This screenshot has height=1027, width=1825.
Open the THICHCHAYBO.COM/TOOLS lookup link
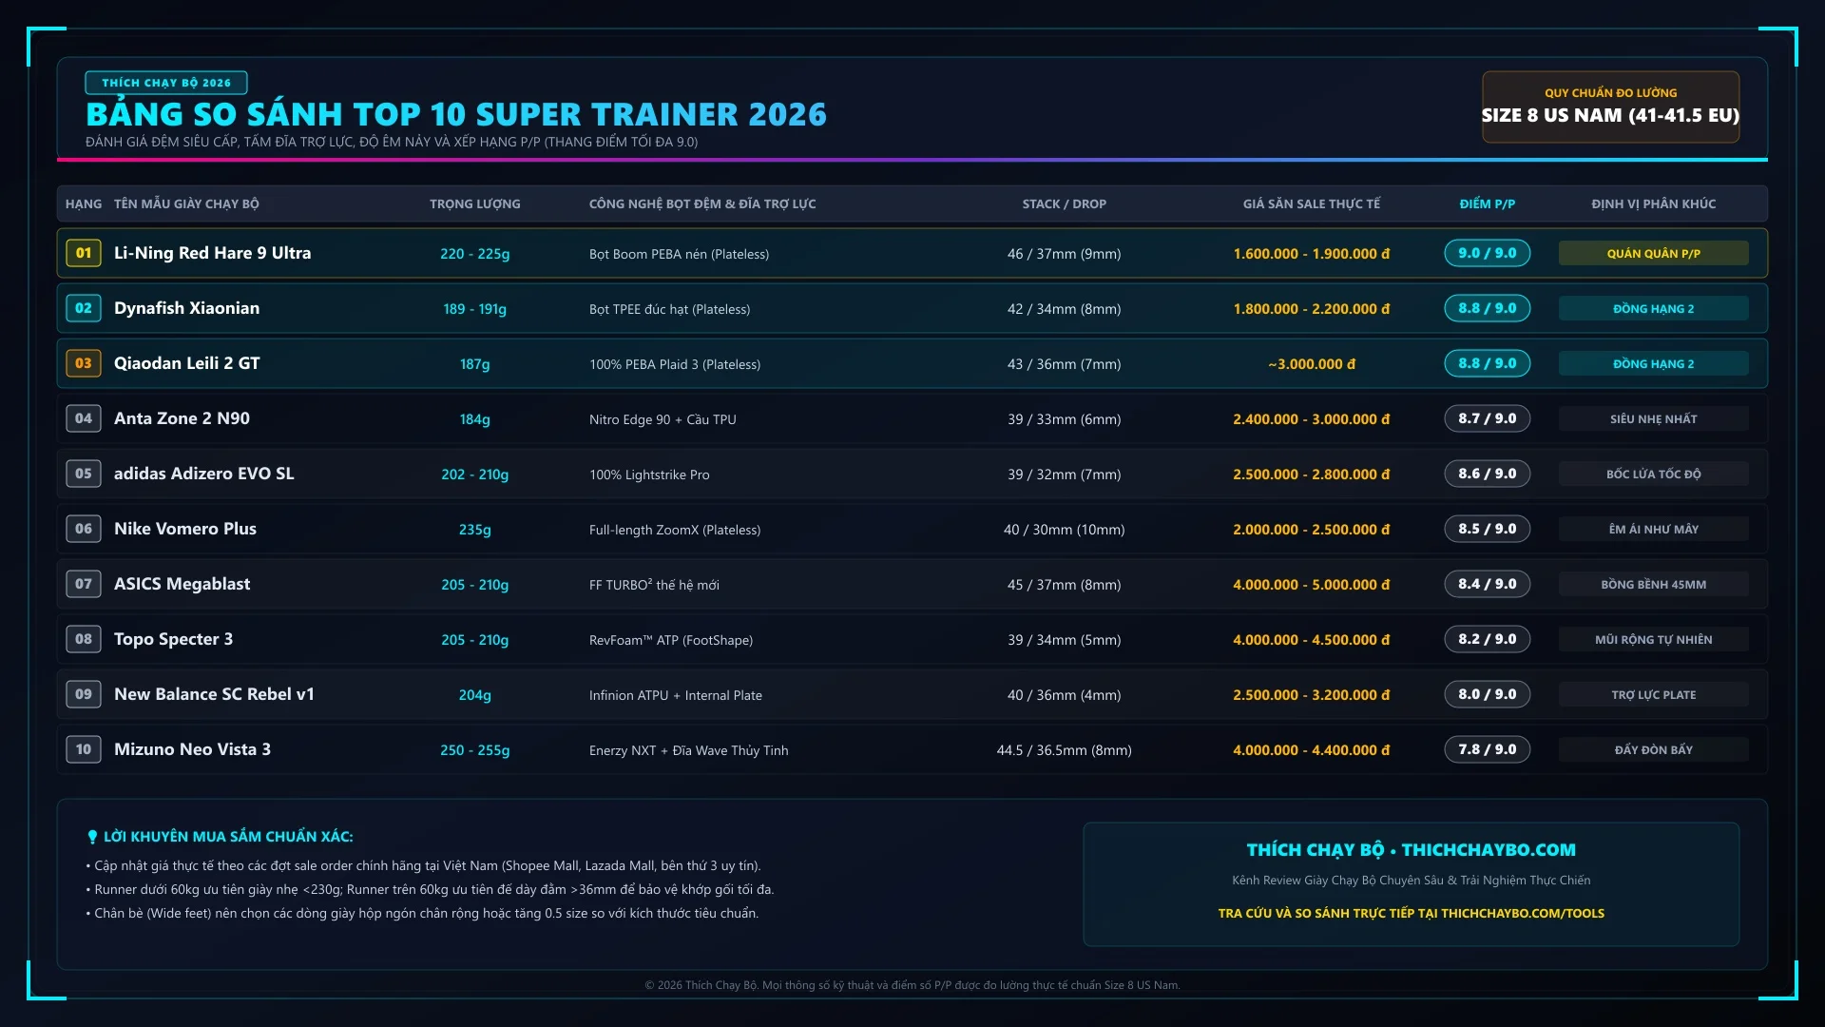pyautogui.click(x=1412, y=913)
